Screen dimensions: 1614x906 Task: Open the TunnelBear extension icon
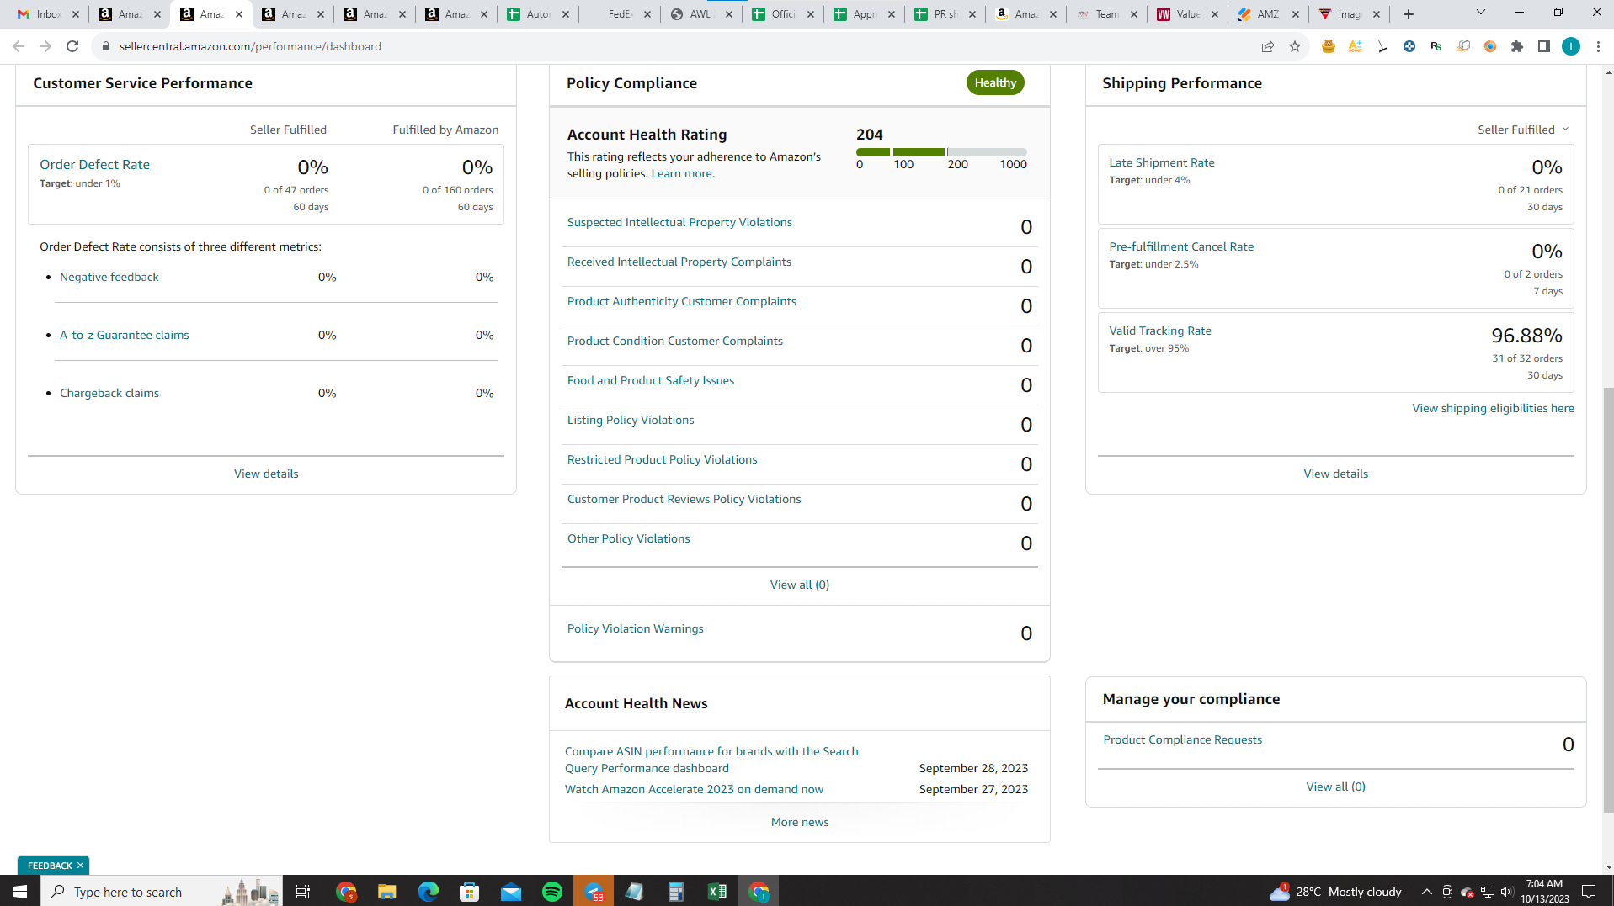point(1329,46)
